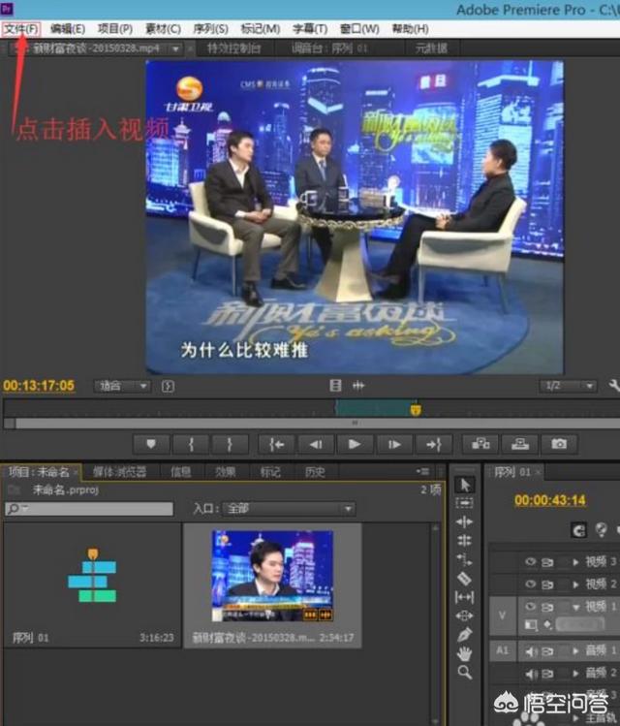Choose the Selection arrow tool
Screen dimensions: 620x726
pyautogui.click(x=464, y=485)
